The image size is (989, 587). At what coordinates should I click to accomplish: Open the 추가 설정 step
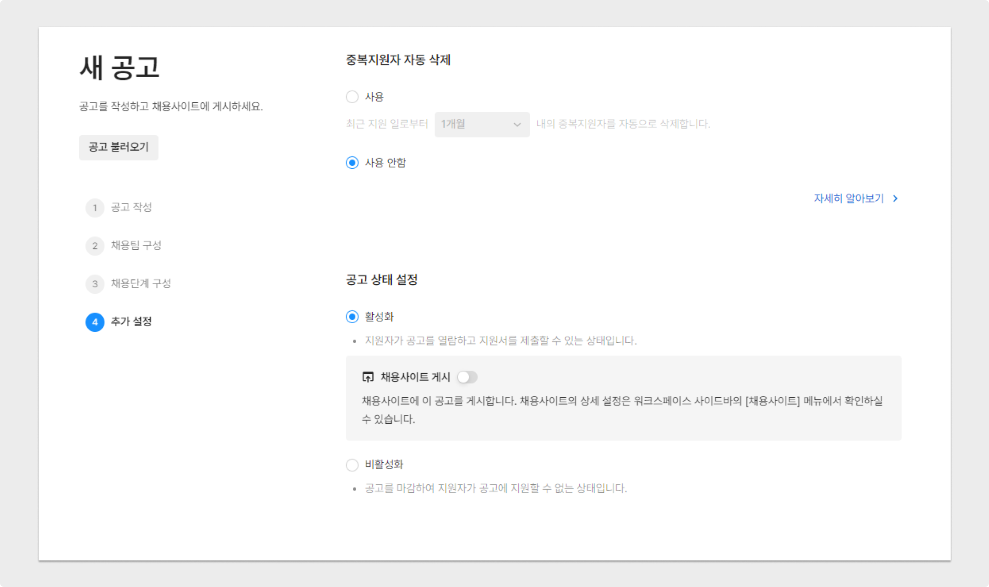click(131, 322)
